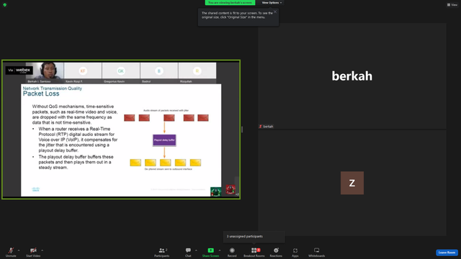Select the Z participant avatar tile

(x=352, y=183)
